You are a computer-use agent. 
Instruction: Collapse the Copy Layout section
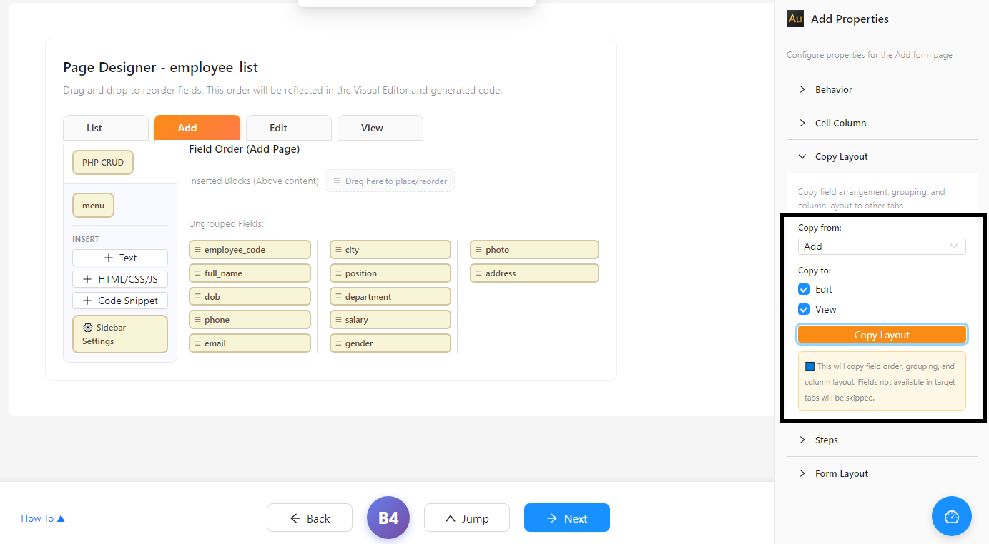[x=882, y=156]
